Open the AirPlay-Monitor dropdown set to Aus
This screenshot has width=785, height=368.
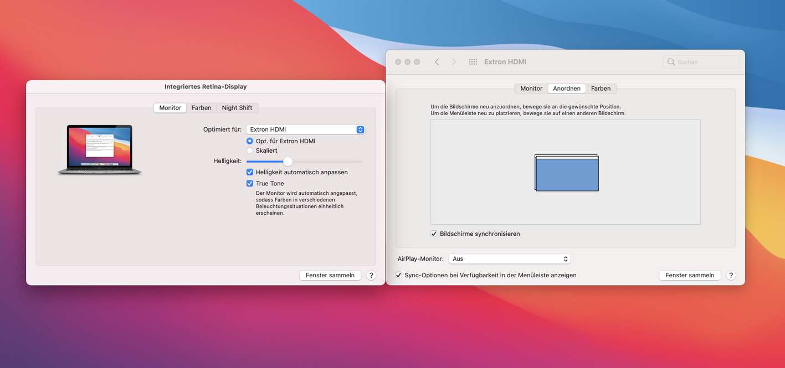[510, 259]
